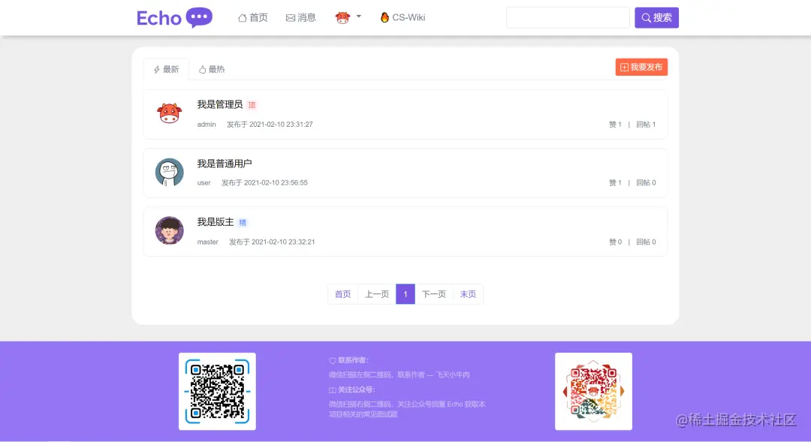Follow the CS-Wiki navbar link
811x442 pixels.
pos(408,17)
